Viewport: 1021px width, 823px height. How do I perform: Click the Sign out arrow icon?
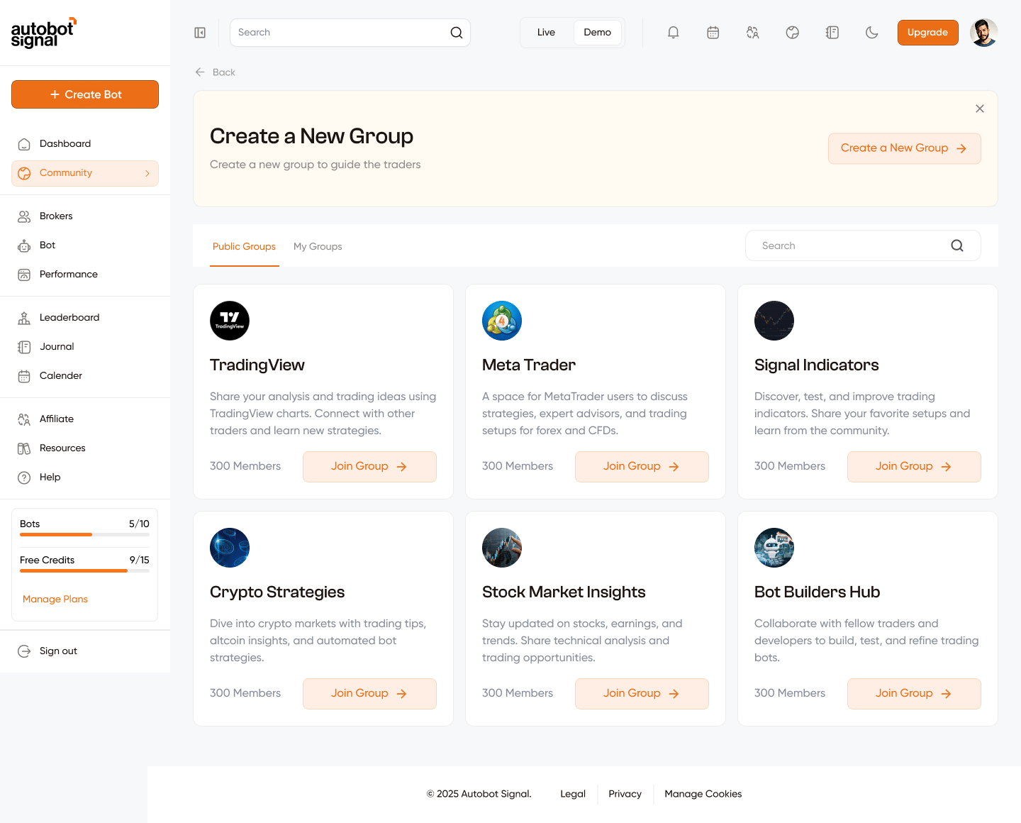pyautogui.click(x=24, y=651)
